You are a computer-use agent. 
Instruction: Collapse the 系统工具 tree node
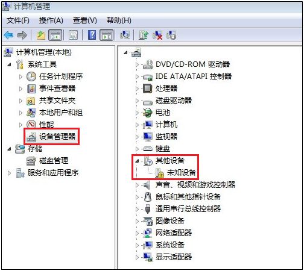[x=9, y=64]
